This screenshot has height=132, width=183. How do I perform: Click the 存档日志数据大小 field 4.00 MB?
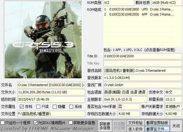pyautogui.click(x=129, y=114)
